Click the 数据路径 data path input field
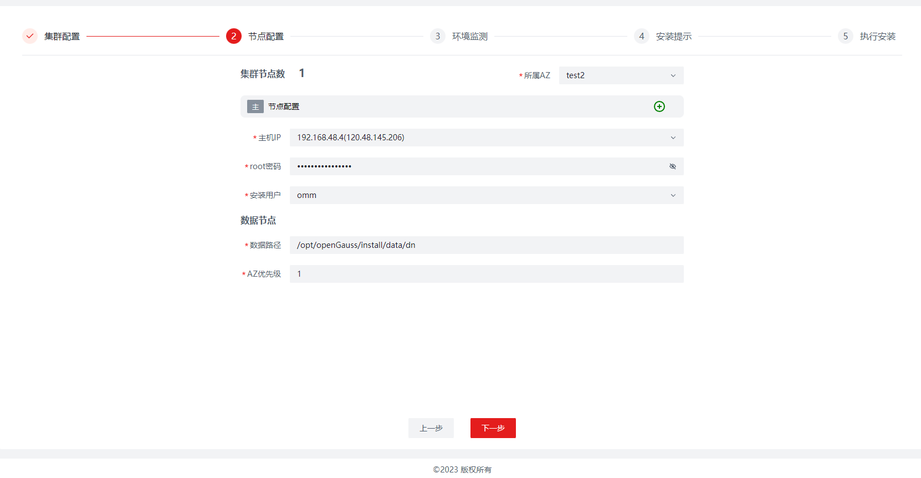This screenshot has height=478, width=921. (486, 245)
